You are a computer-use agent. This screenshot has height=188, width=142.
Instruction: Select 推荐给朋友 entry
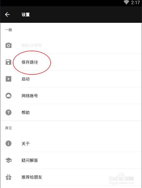pyautogui.click(x=71, y=177)
